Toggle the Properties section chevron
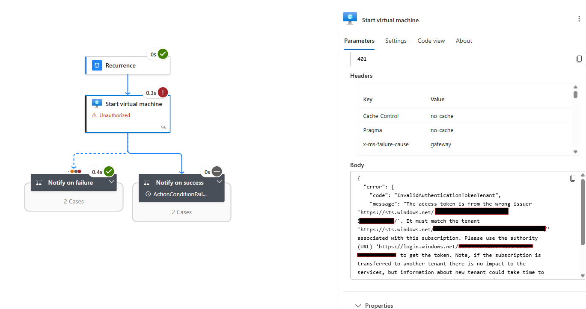This screenshot has width=586, height=309. click(x=358, y=306)
